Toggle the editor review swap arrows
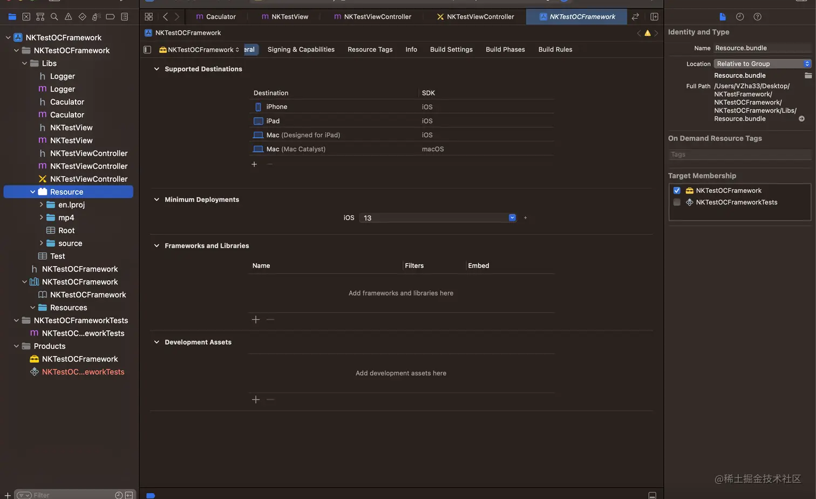This screenshot has width=816, height=499. (635, 17)
